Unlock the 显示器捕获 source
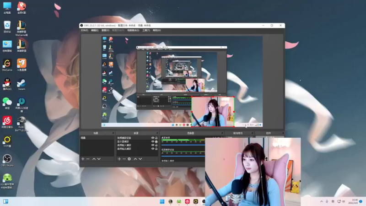Screen dimensions: 366x206 156,141
